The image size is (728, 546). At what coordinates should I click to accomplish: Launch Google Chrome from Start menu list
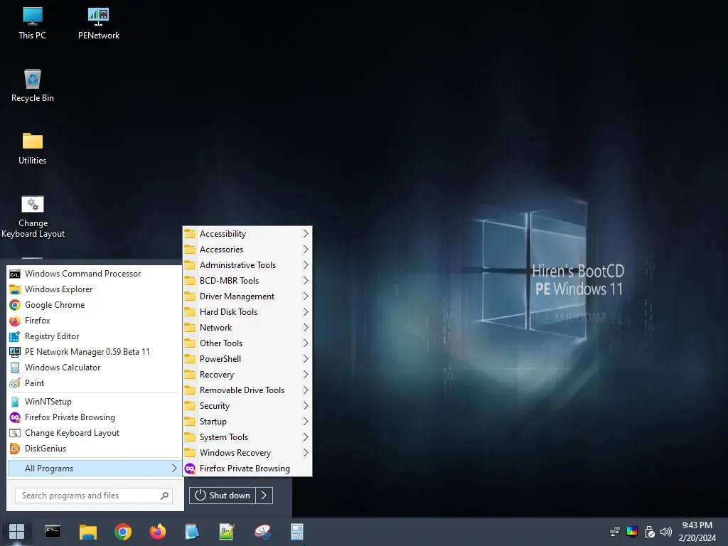tap(95, 305)
